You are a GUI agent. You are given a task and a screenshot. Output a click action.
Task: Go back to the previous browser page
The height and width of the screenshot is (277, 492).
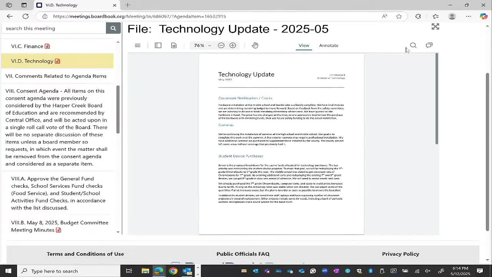point(10,16)
